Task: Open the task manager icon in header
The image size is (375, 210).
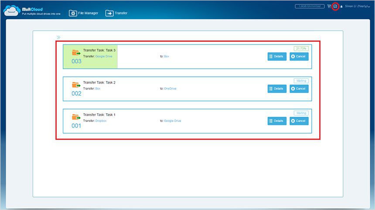Action: tap(335, 6)
